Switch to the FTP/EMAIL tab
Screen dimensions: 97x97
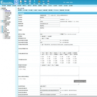(56, 10)
